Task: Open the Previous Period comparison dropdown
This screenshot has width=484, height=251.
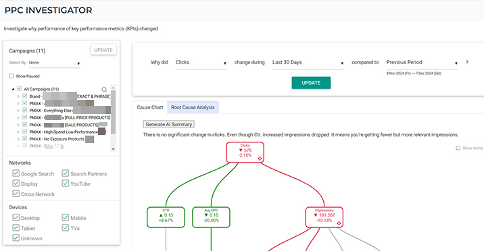Action: coord(422,63)
